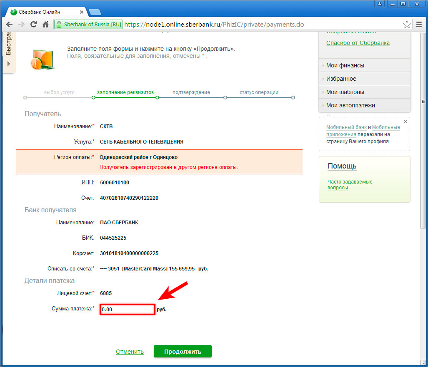
Task: Open Часто задаваемые вопросы help link
Action: point(350,185)
